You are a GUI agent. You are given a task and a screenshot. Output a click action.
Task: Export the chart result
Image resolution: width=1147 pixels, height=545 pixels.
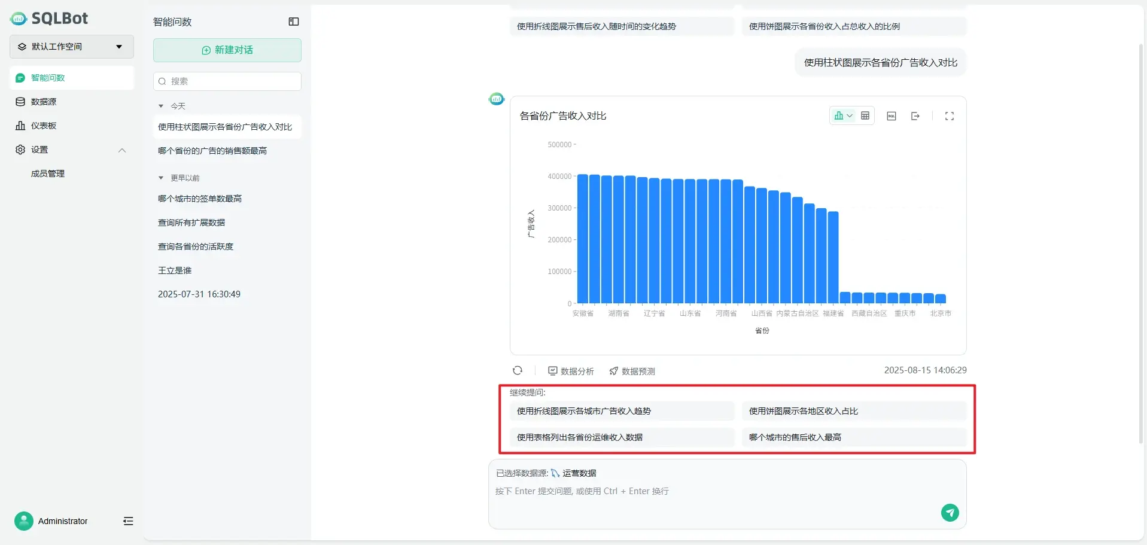[915, 116]
